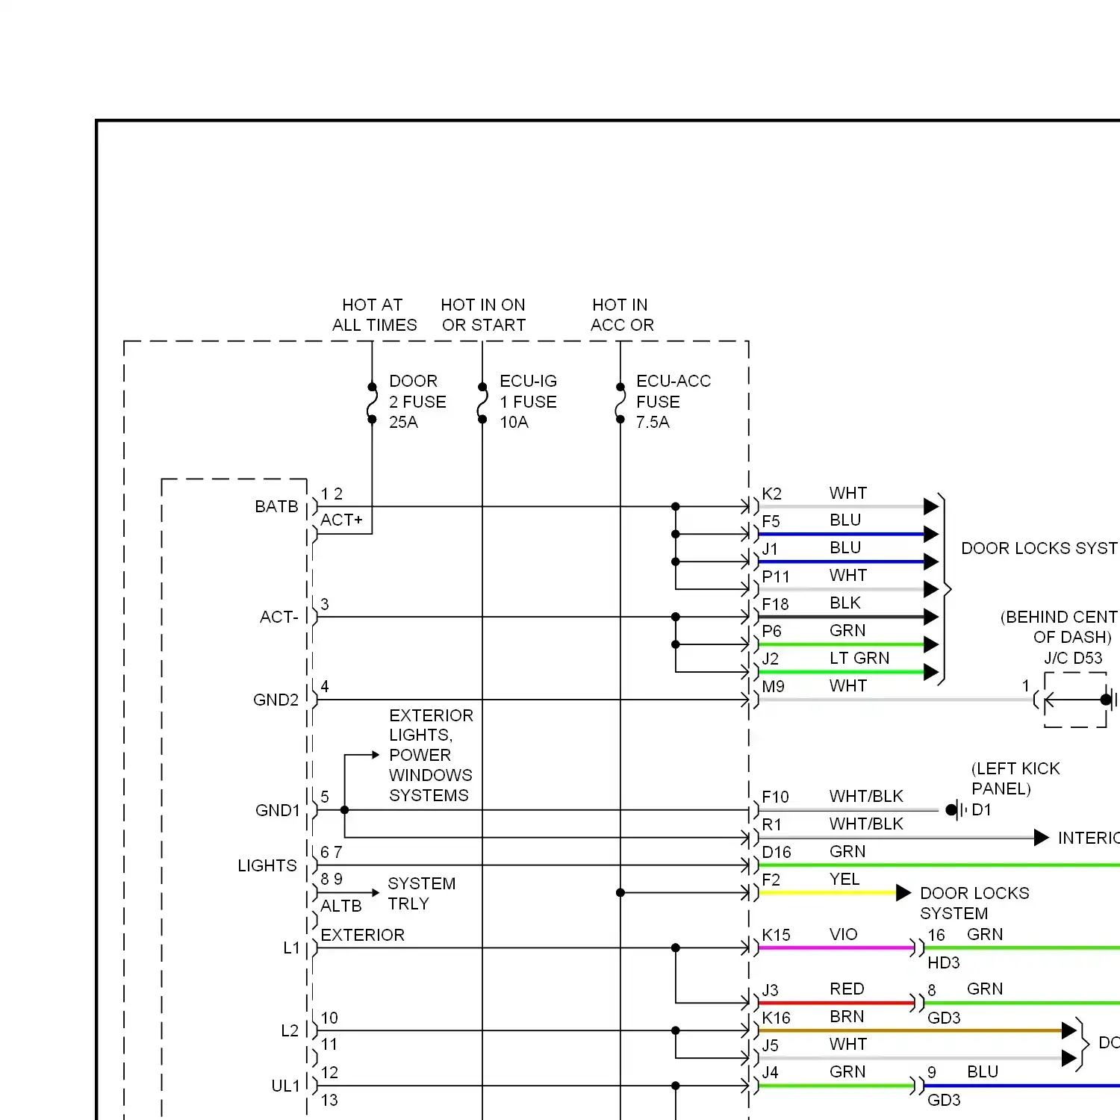Click the ACT- terminal label
The image size is (1120, 1120).
tap(279, 617)
